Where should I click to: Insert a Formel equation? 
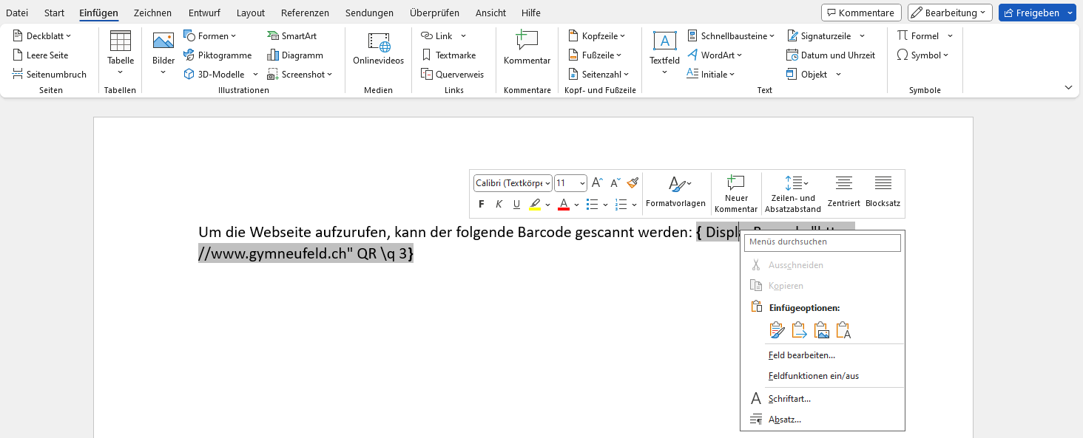coord(917,35)
